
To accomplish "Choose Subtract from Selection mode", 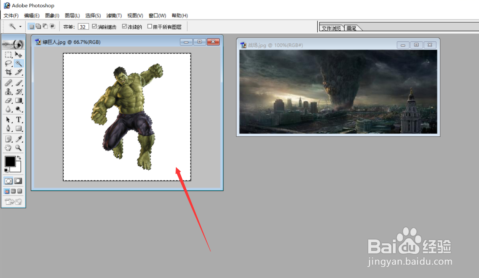I will [x=45, y=26].
